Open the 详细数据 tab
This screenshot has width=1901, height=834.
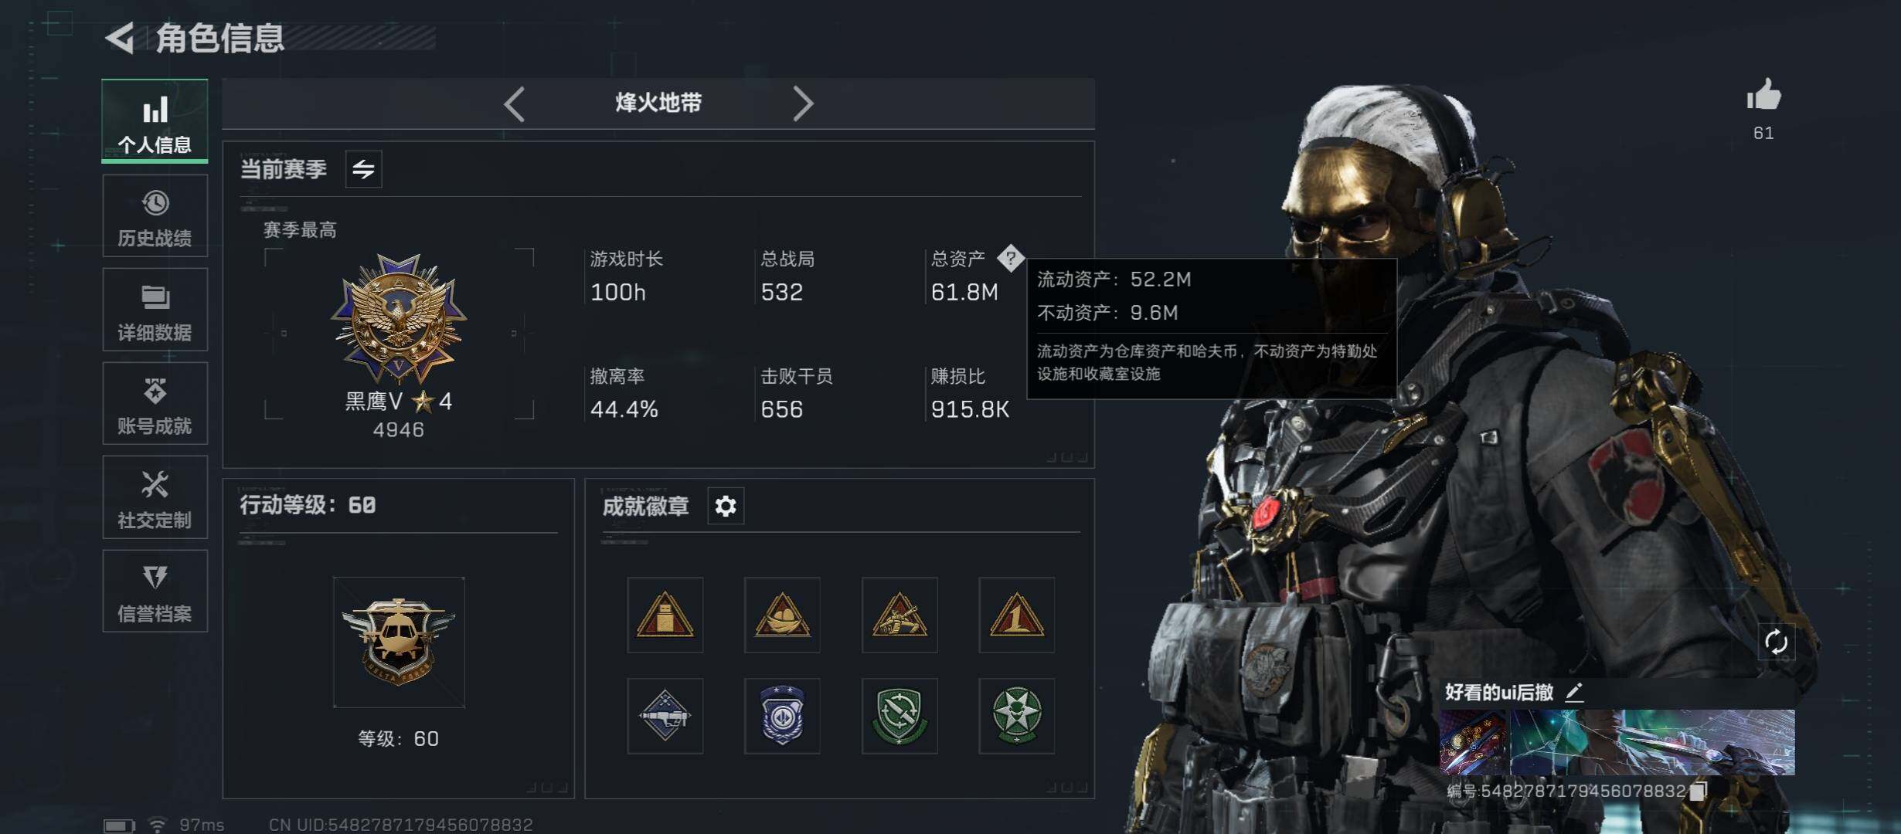pyautogui.click(x=155, y=310)
